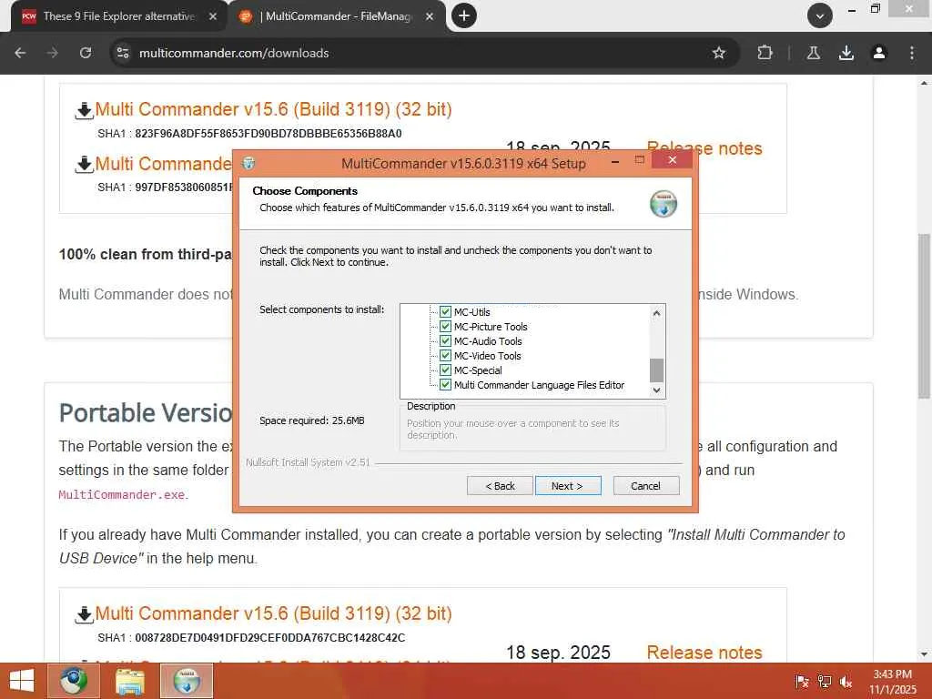Minimize the MultiCommander setup window

pos(615,160)
